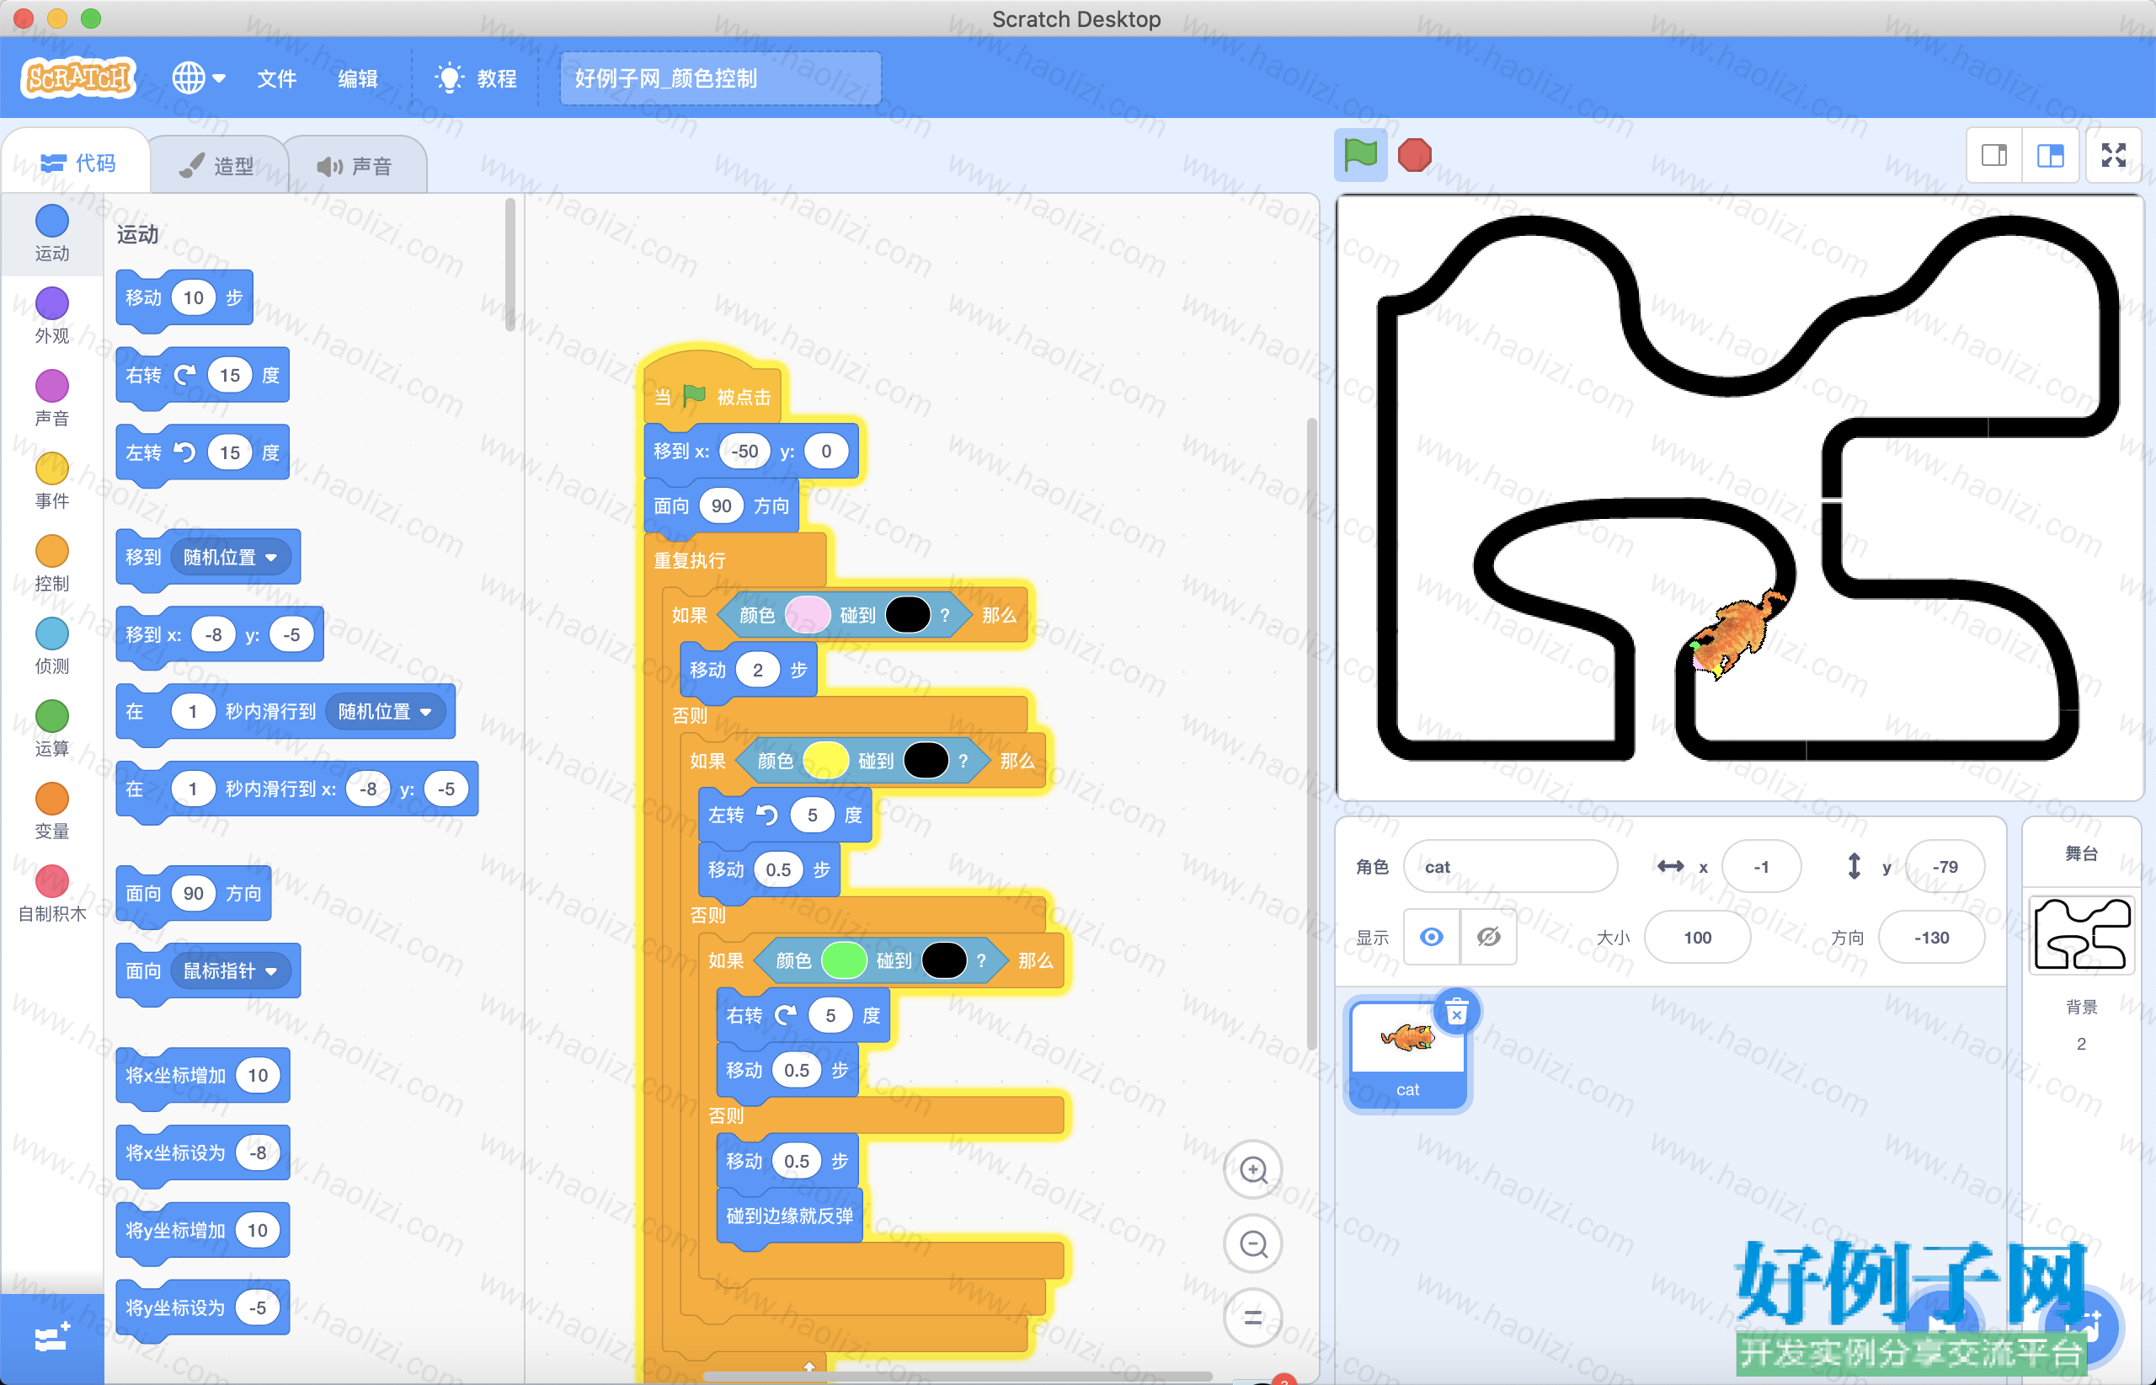Reset workspace zoom to default
Screen dimensions: 2156x1385
[1253, 1318]
